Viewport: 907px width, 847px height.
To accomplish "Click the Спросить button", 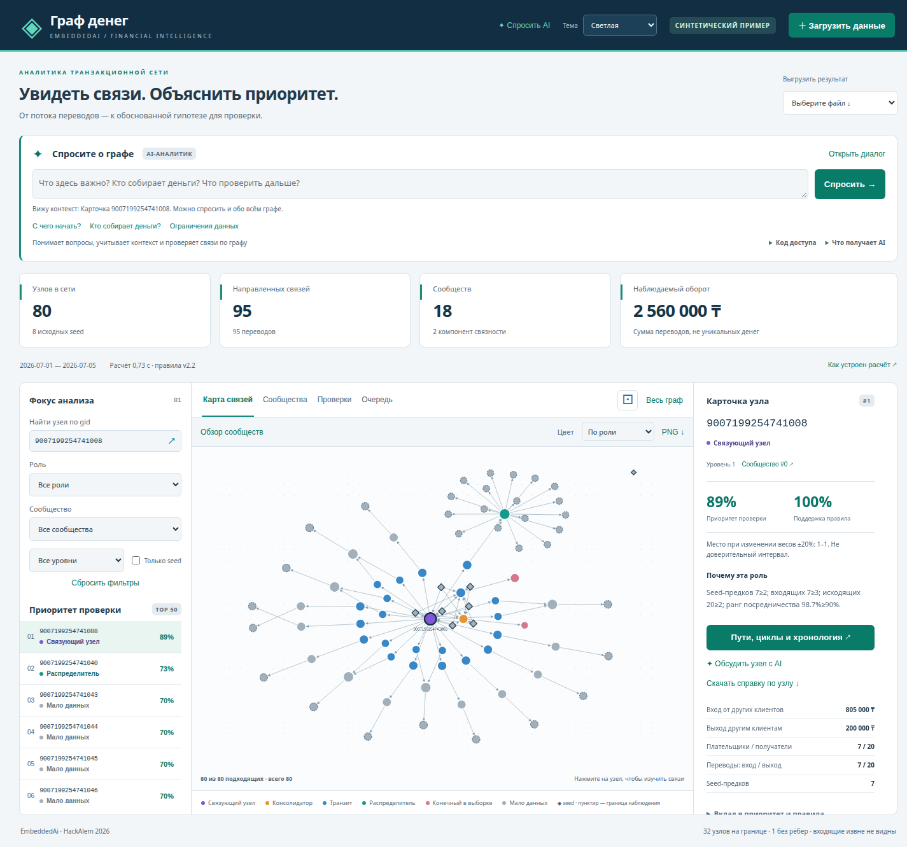I will [850, 185].
